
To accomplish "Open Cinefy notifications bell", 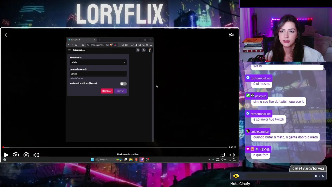I will 144,50.
